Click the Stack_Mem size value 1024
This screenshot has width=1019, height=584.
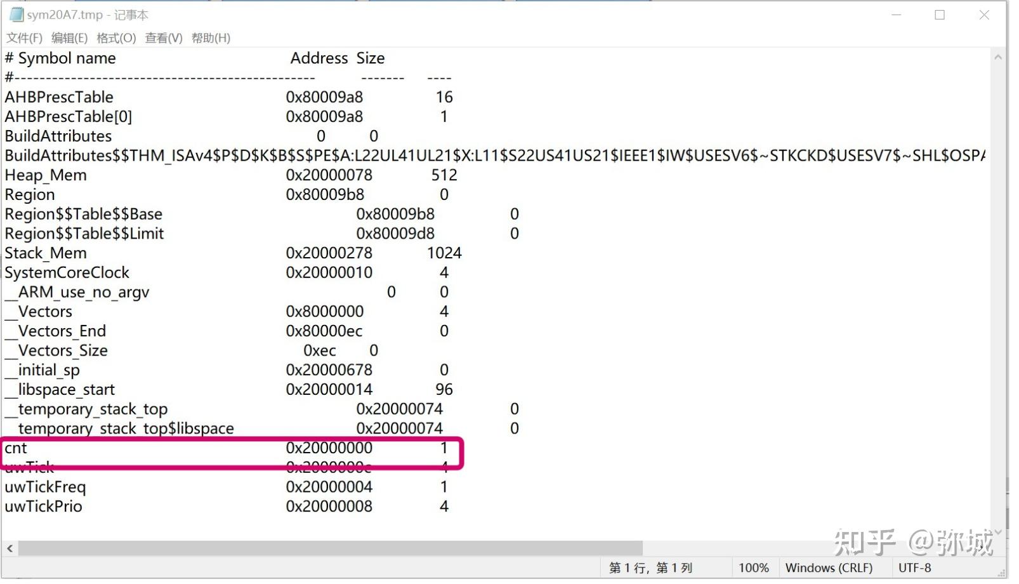444,253
